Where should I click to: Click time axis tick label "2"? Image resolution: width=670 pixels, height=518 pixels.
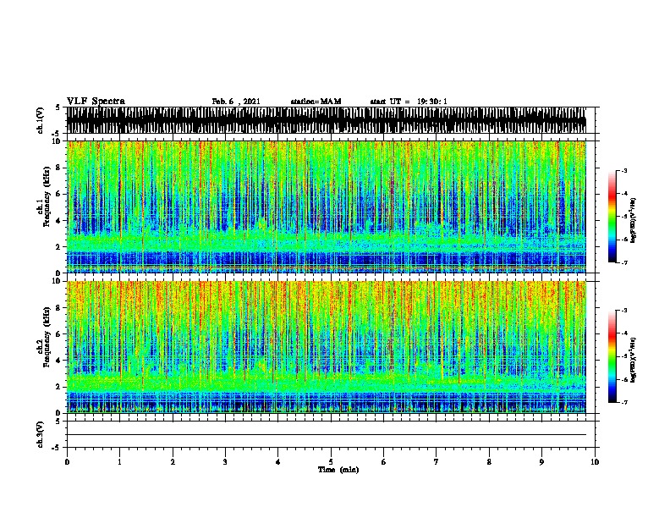(x=173, y=462)
